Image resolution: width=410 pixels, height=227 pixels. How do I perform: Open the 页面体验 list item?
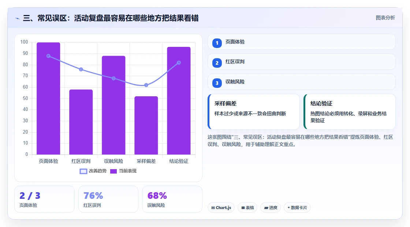click(x=302, y=42)
